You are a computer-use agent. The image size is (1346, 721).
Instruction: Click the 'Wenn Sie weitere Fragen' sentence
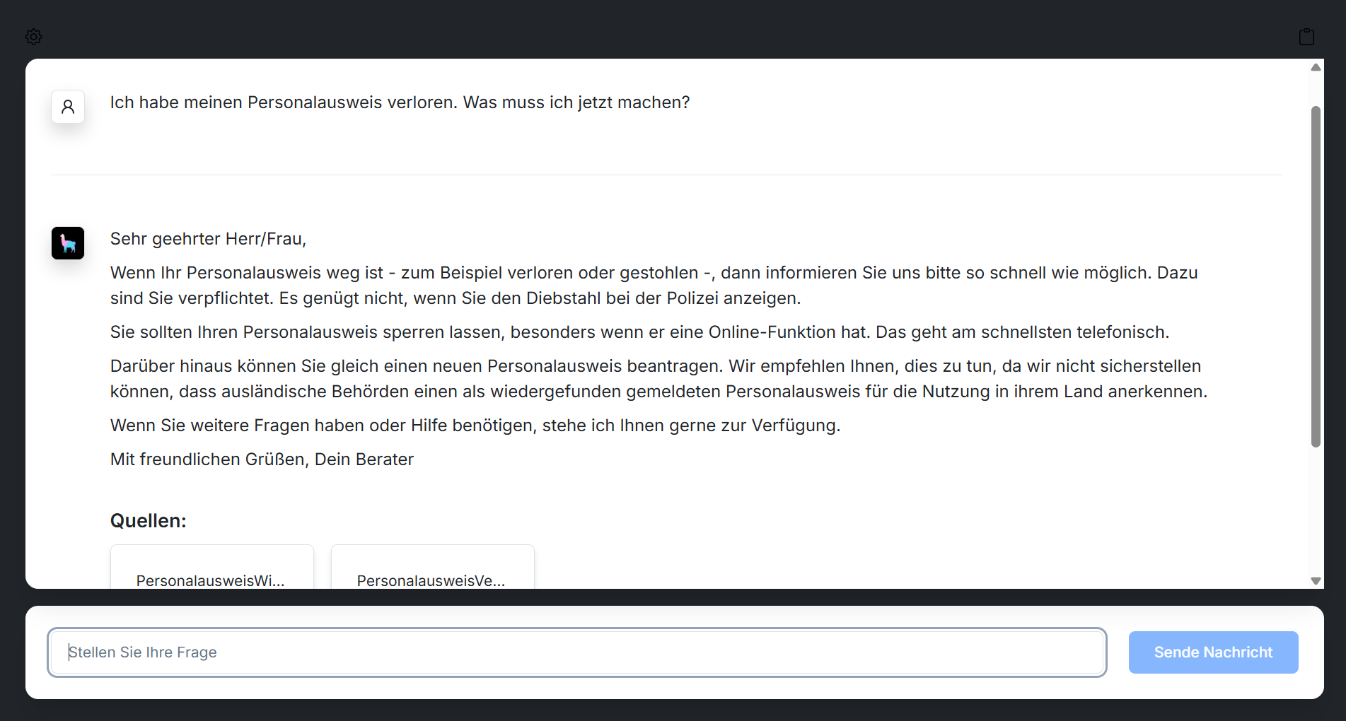[475, 426]
